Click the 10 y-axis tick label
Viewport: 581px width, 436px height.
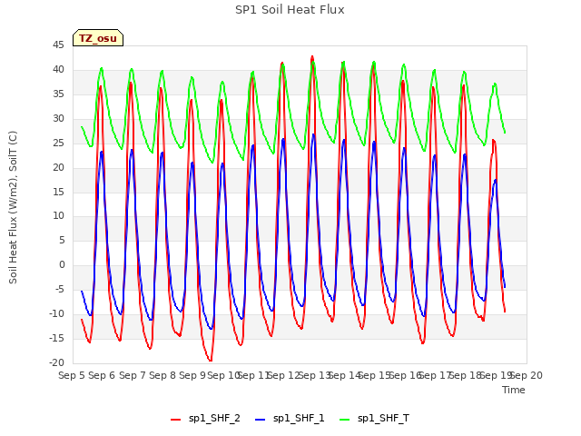point(58,216)
